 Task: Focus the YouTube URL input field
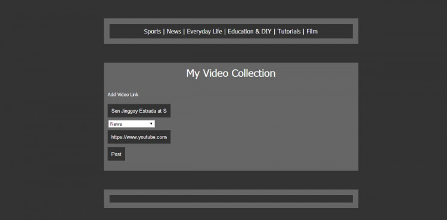[139, 137]
